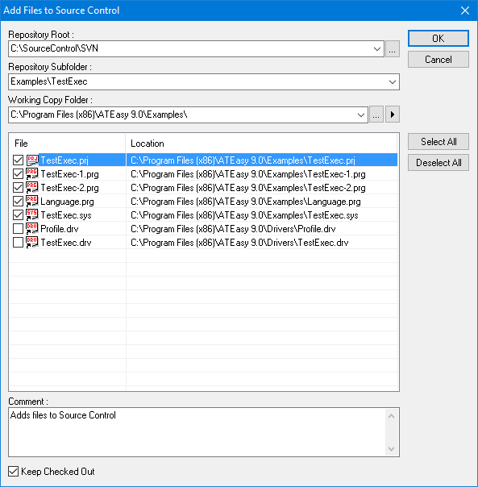This screenshot has width=478, height=487.
Task: Click the File column header
Action: click(67, 144)
